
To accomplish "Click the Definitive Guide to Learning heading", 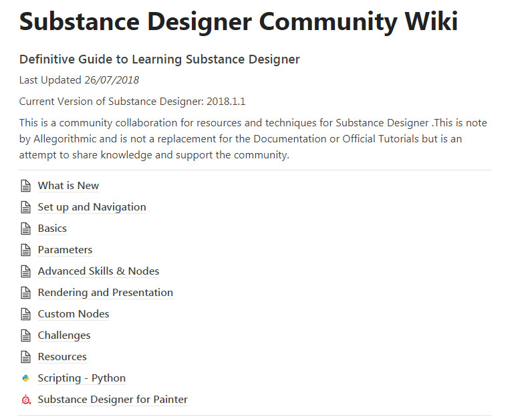I will (x=159, y=59).
